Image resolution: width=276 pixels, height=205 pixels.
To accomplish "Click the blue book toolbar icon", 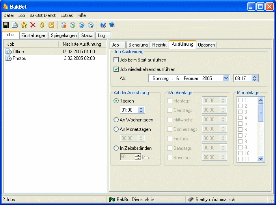I will pyautogui.click(x=112, y=25).
